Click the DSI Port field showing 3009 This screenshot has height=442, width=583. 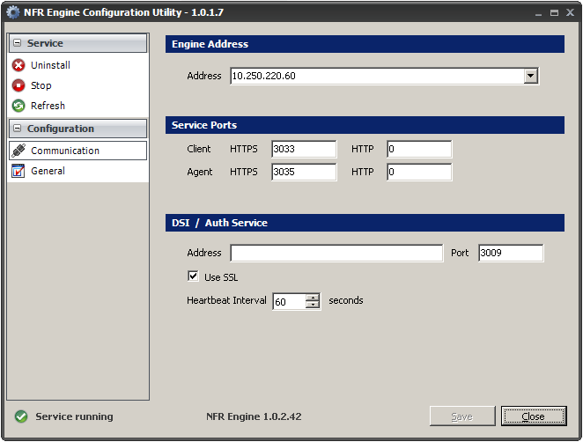tap(511, 254)
